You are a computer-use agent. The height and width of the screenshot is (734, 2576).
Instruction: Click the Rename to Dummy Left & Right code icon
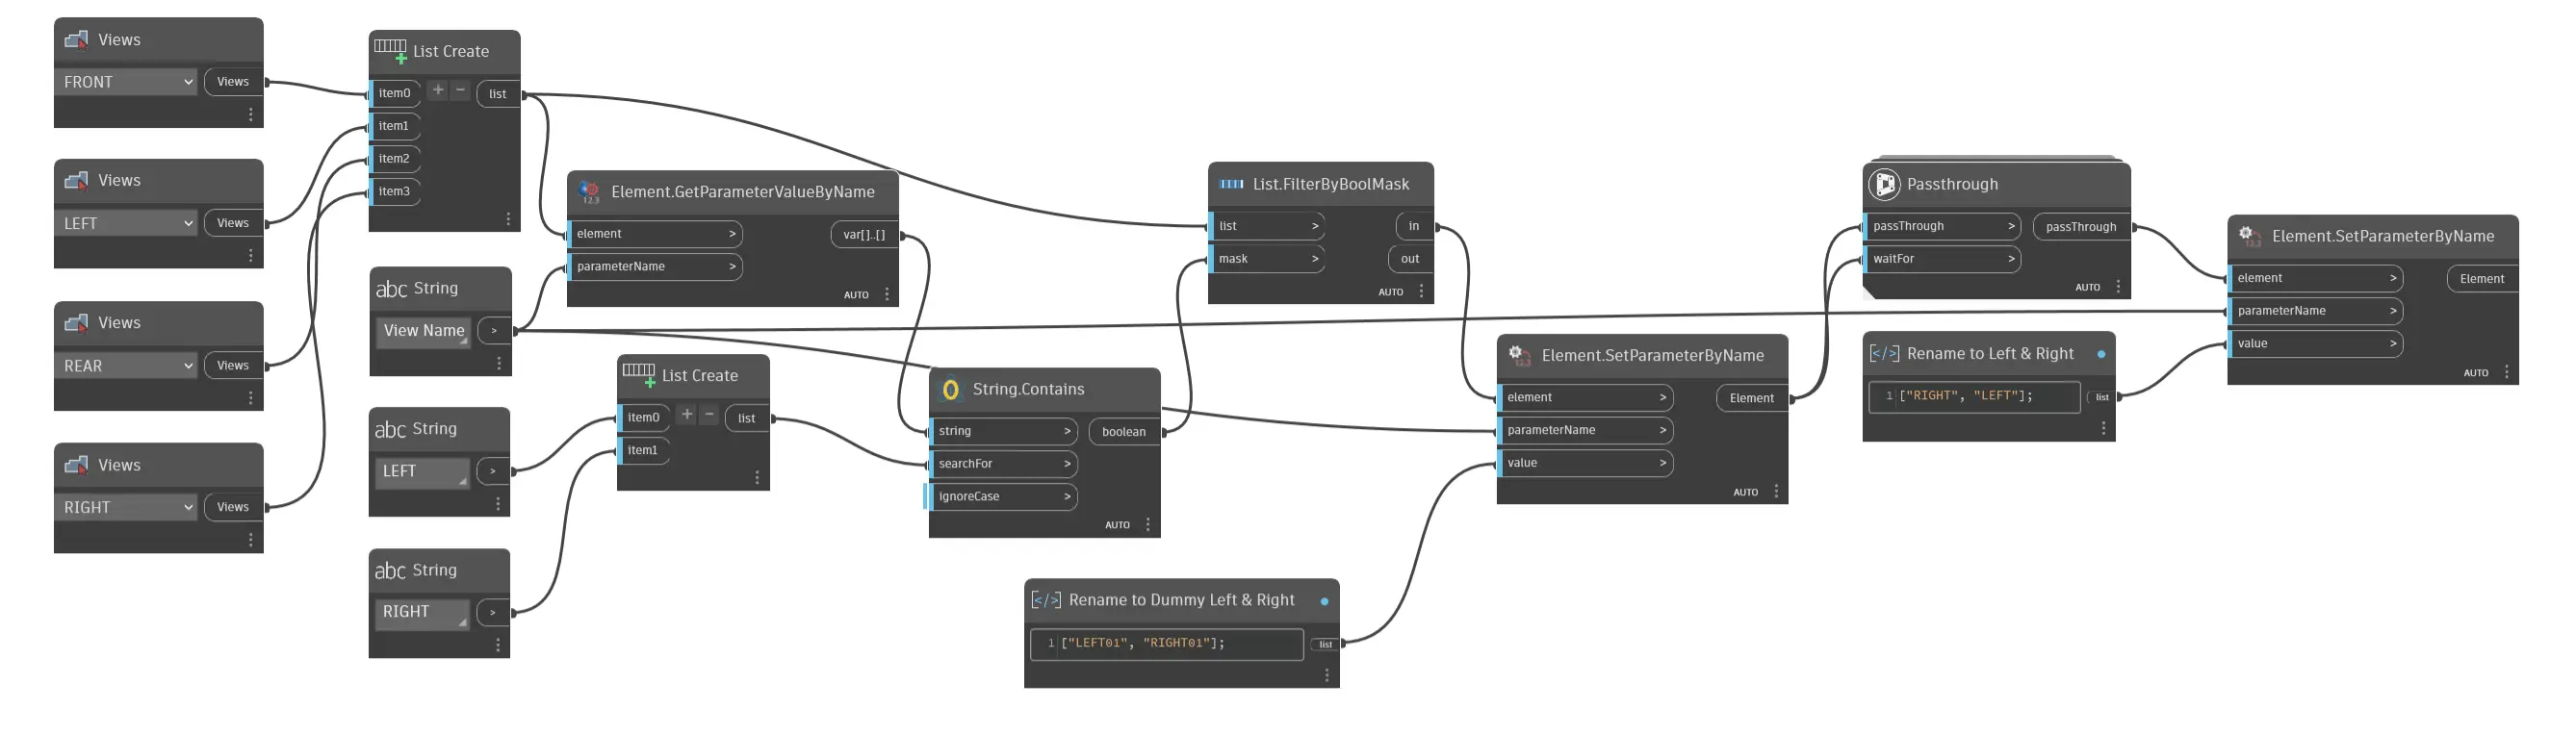click(x=1046, y=600)
